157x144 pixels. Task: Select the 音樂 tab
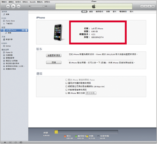(108, 12)
